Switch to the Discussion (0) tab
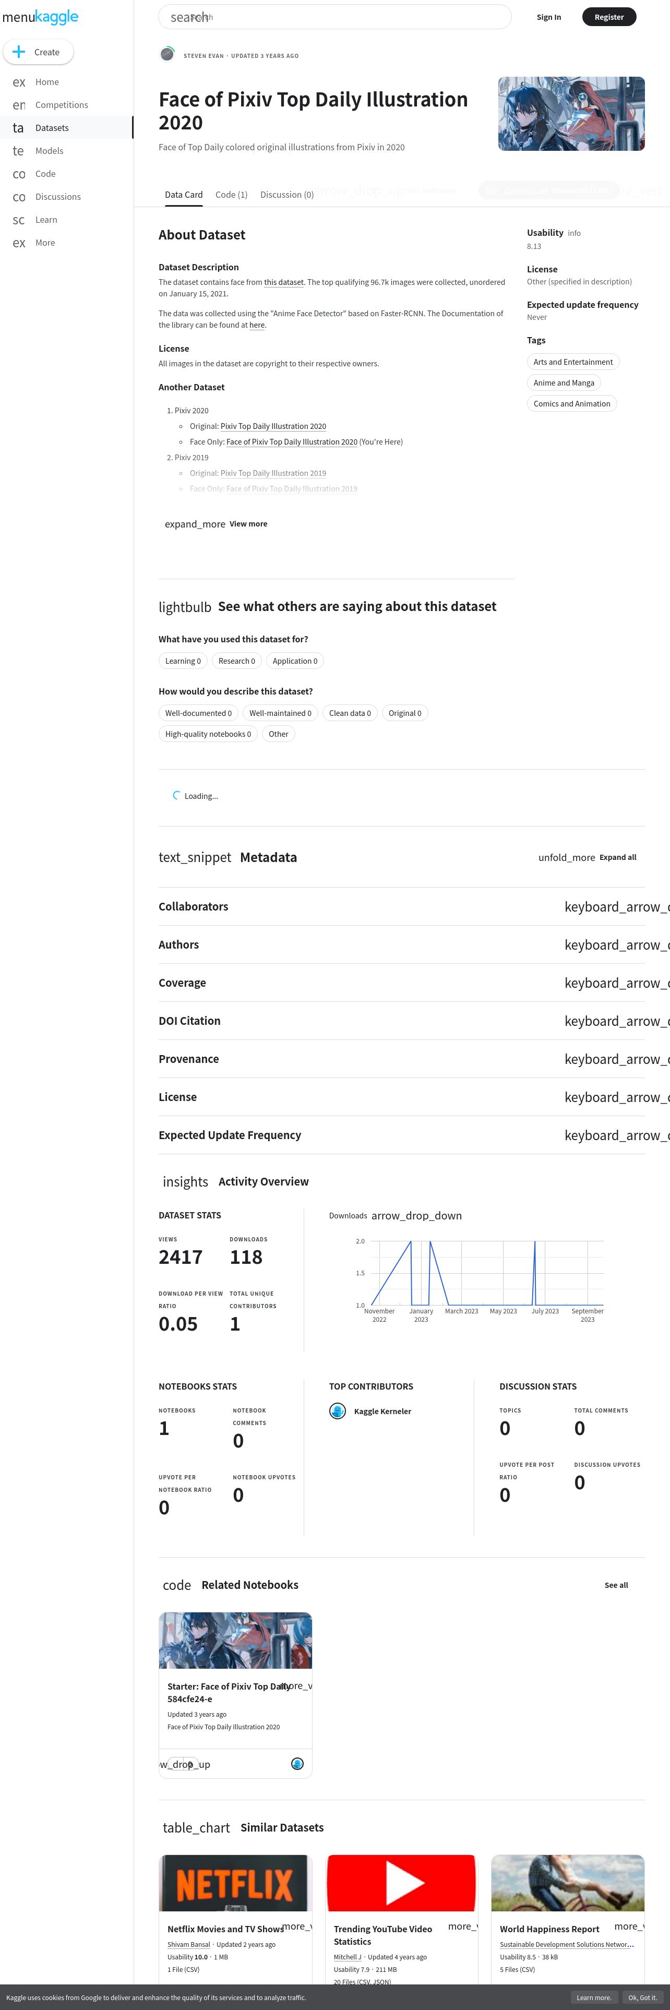The height and width of the screenshot is (2010, 670). point(287,195)
